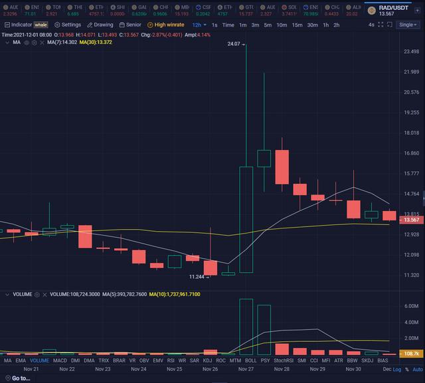Open MA indicator settings gear
425x383 pixels.
[34, 42]
